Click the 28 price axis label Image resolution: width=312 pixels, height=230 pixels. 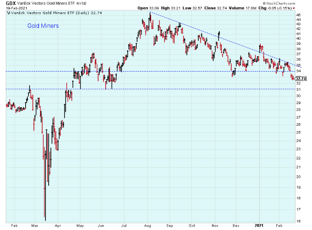click(x=298, y=110)
